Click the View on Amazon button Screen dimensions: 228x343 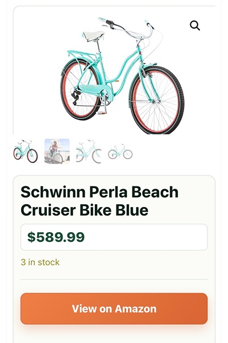[114, 309]
